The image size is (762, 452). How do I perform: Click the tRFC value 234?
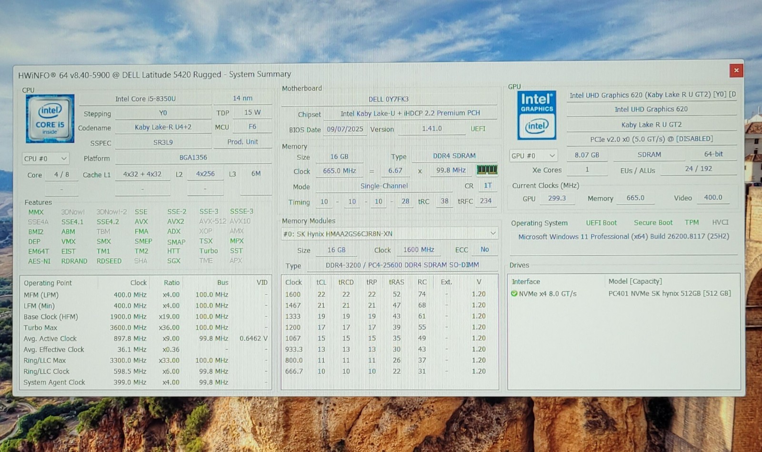click(x=486, y=201)
